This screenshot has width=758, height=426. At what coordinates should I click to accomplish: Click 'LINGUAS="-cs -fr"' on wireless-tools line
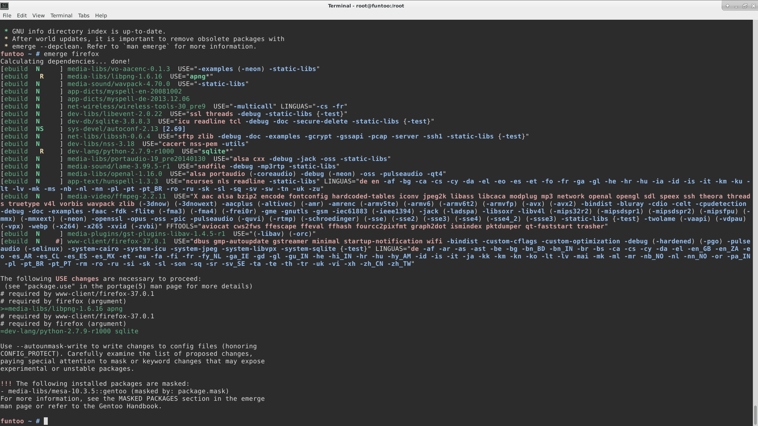click(314, 106)
